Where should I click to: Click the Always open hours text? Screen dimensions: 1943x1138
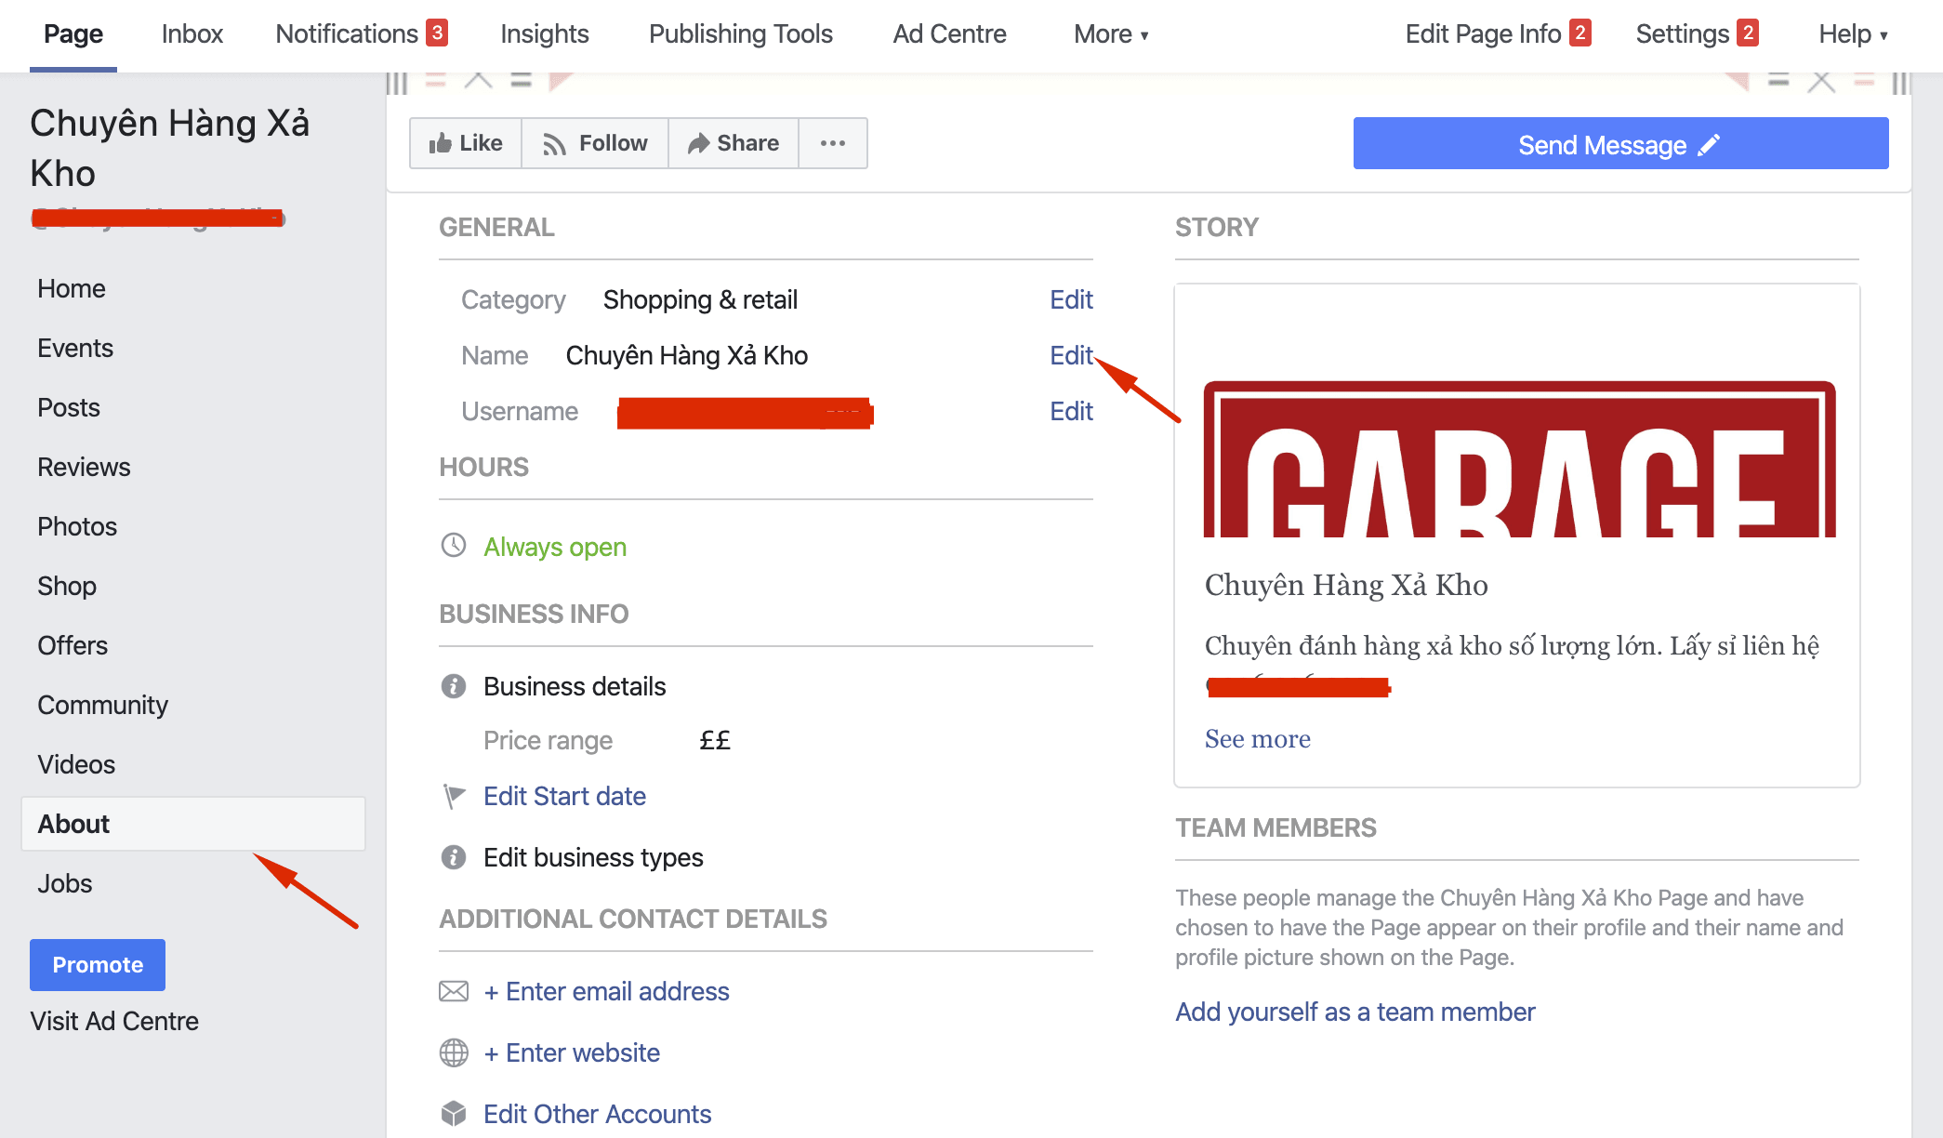tap(555, 547)
